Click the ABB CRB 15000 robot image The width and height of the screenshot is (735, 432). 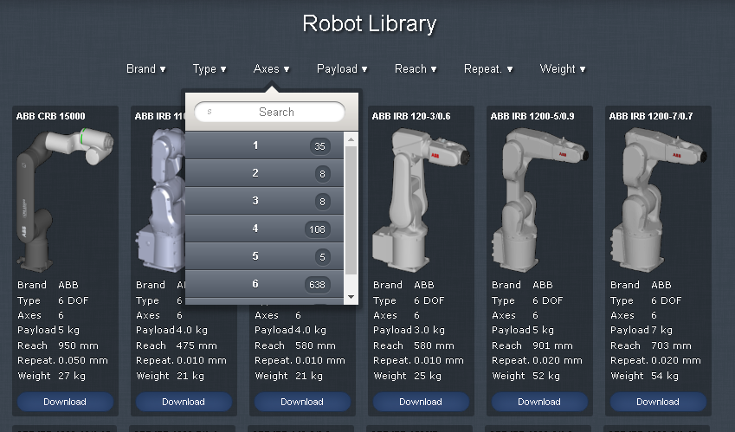[65, 199]
